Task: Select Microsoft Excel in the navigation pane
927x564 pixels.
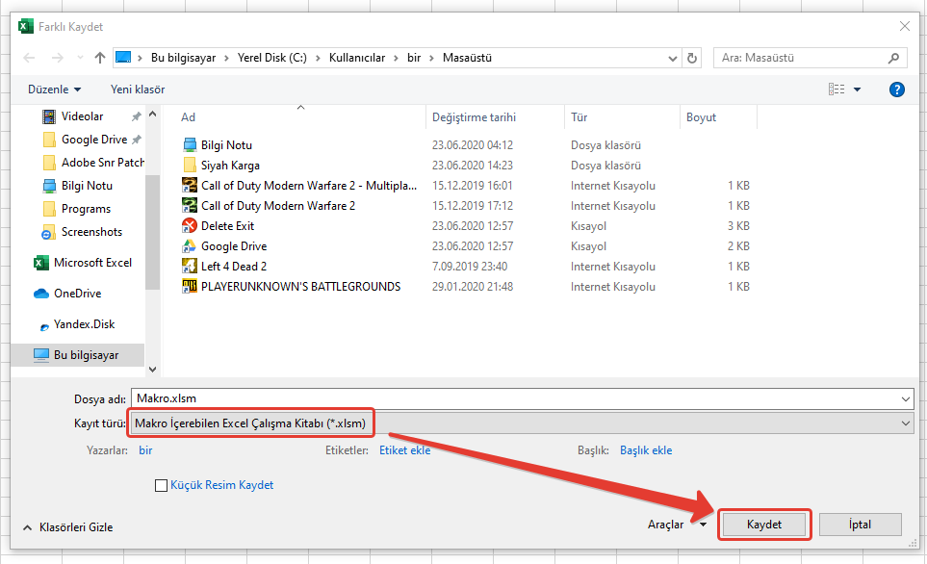Action: click(x=91, y=263)
